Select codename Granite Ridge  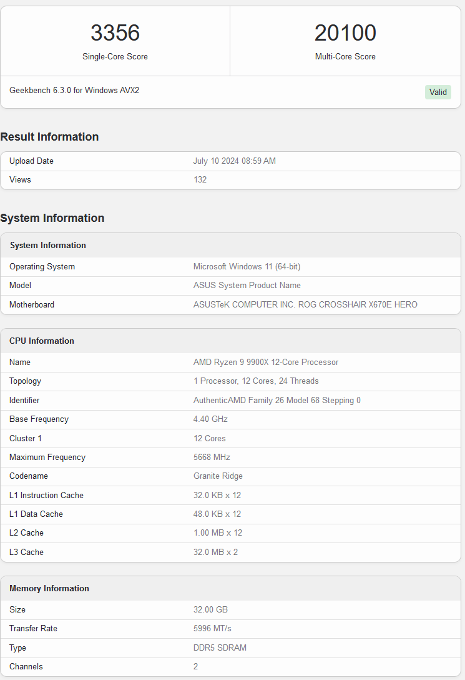[218, 476]
